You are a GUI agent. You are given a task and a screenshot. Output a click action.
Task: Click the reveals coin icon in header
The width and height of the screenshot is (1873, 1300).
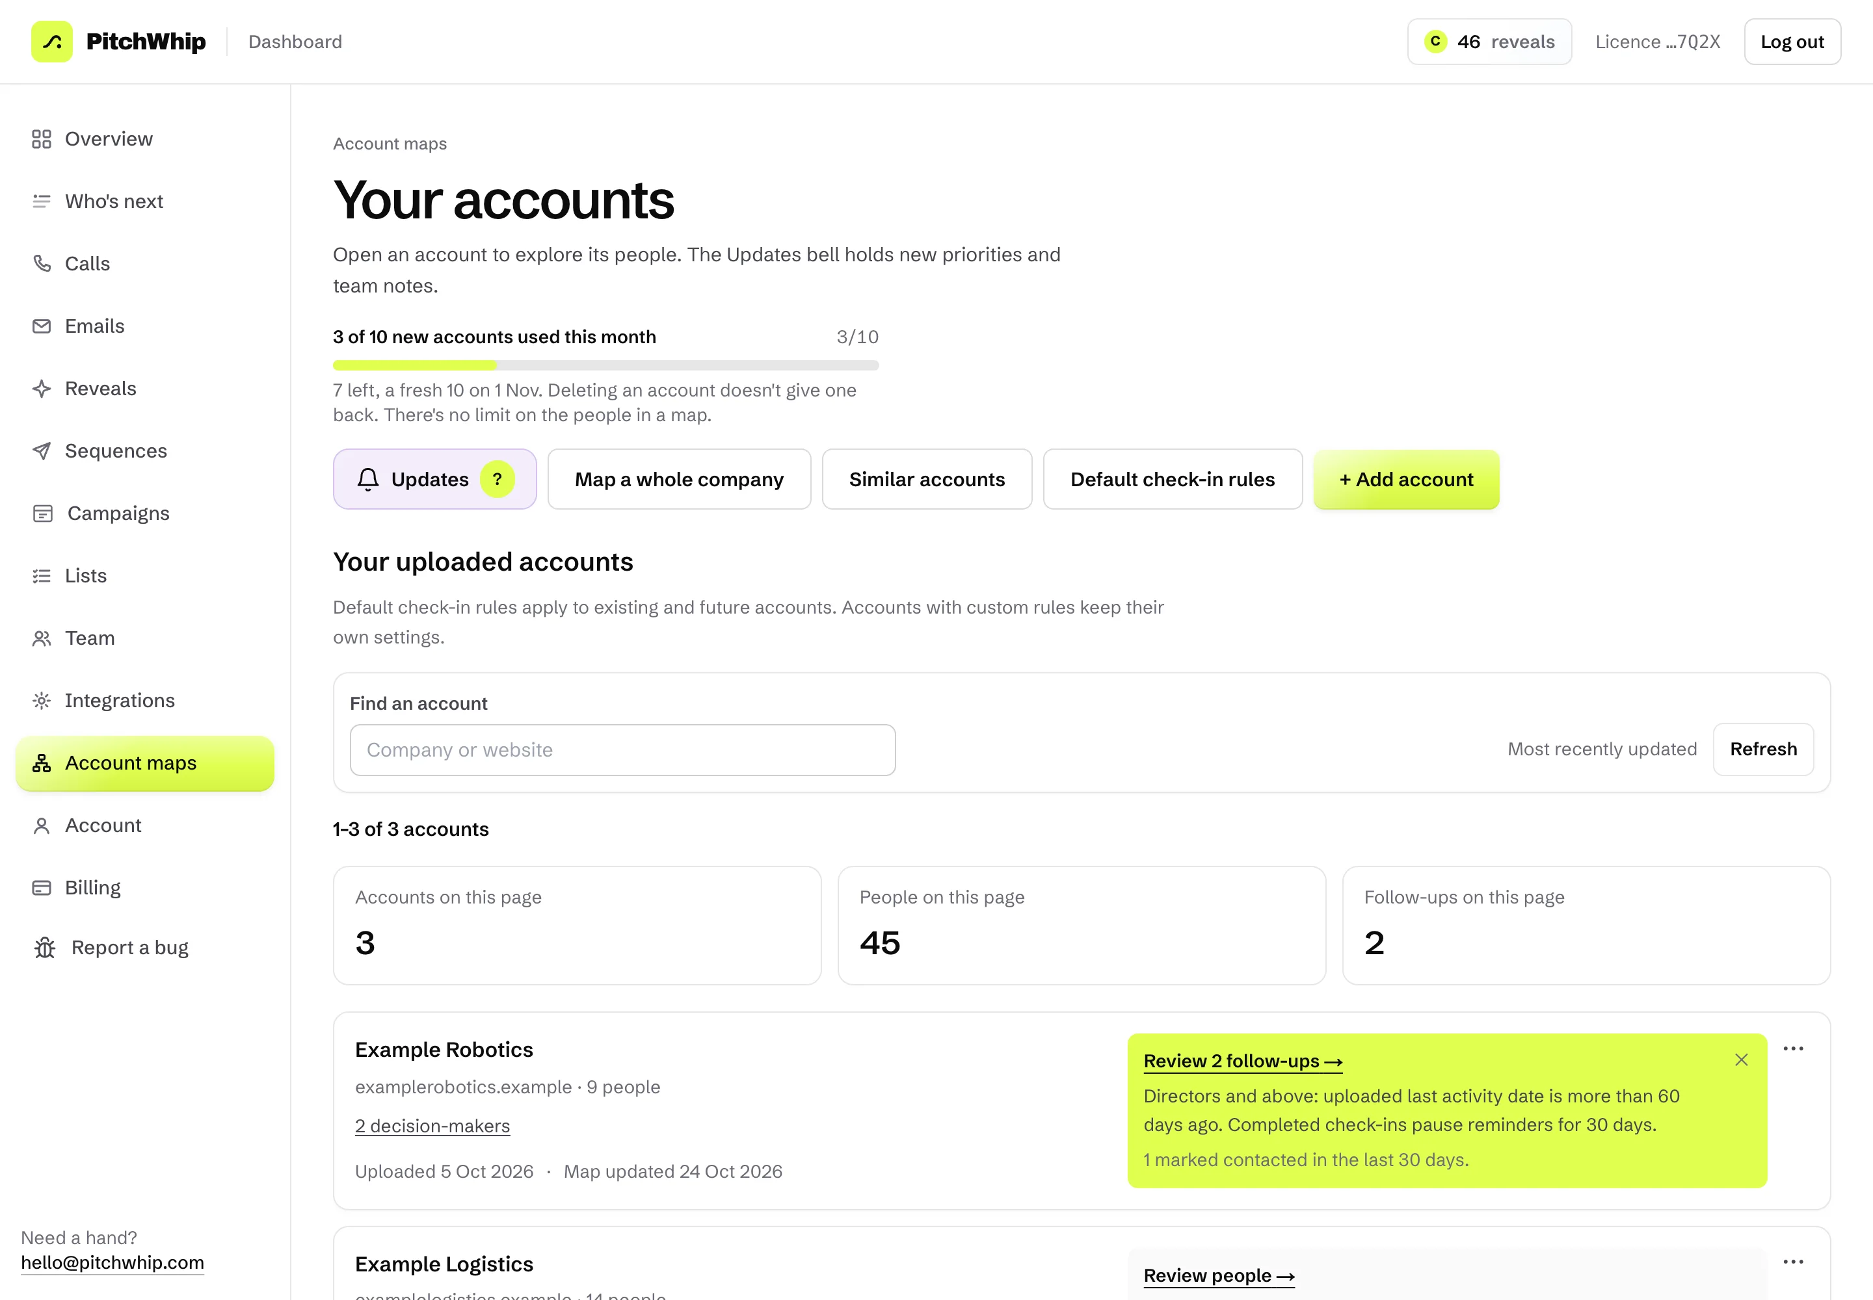tap(1435, 42)
